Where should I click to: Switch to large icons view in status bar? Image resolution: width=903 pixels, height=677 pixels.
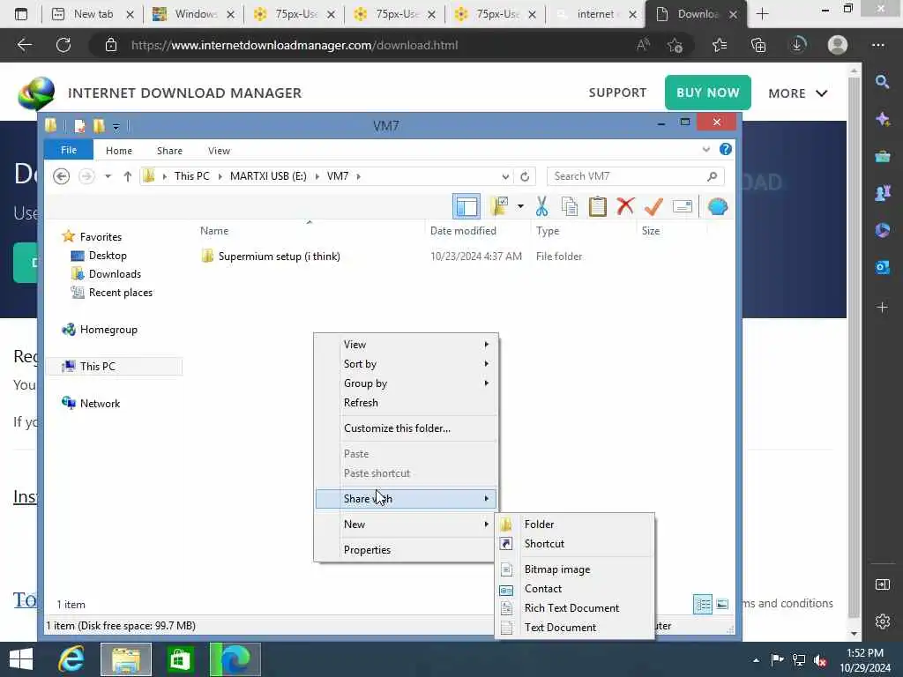pos(722,604)
